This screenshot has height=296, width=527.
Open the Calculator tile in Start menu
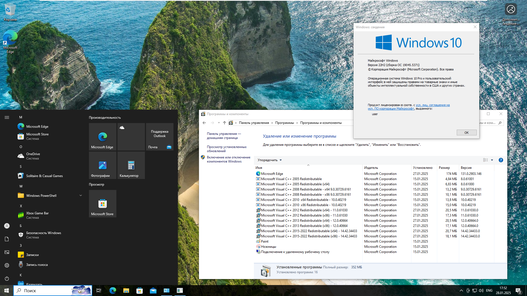pos(131,165)
